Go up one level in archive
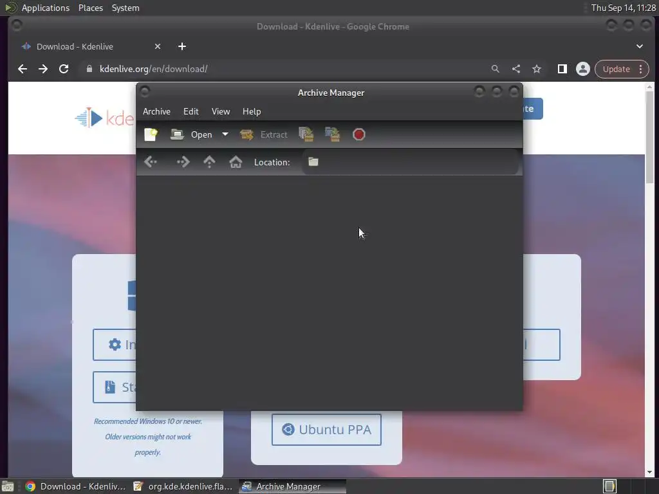 [209, 161]
